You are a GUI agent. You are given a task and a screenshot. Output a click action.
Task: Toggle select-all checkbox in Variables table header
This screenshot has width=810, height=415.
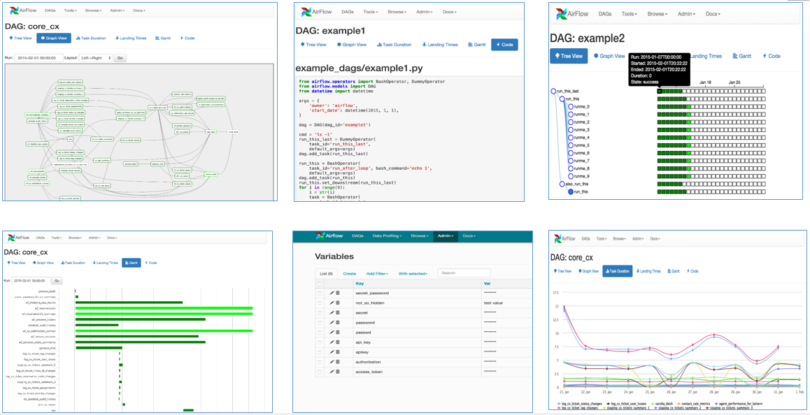coord(319,284)
